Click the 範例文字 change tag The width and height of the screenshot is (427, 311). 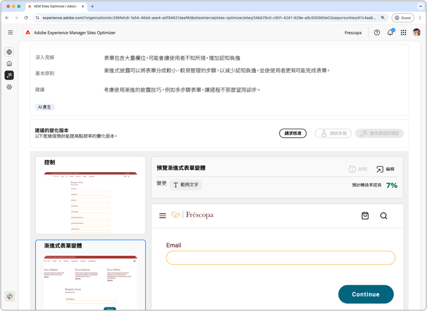[x=186, y=185]
